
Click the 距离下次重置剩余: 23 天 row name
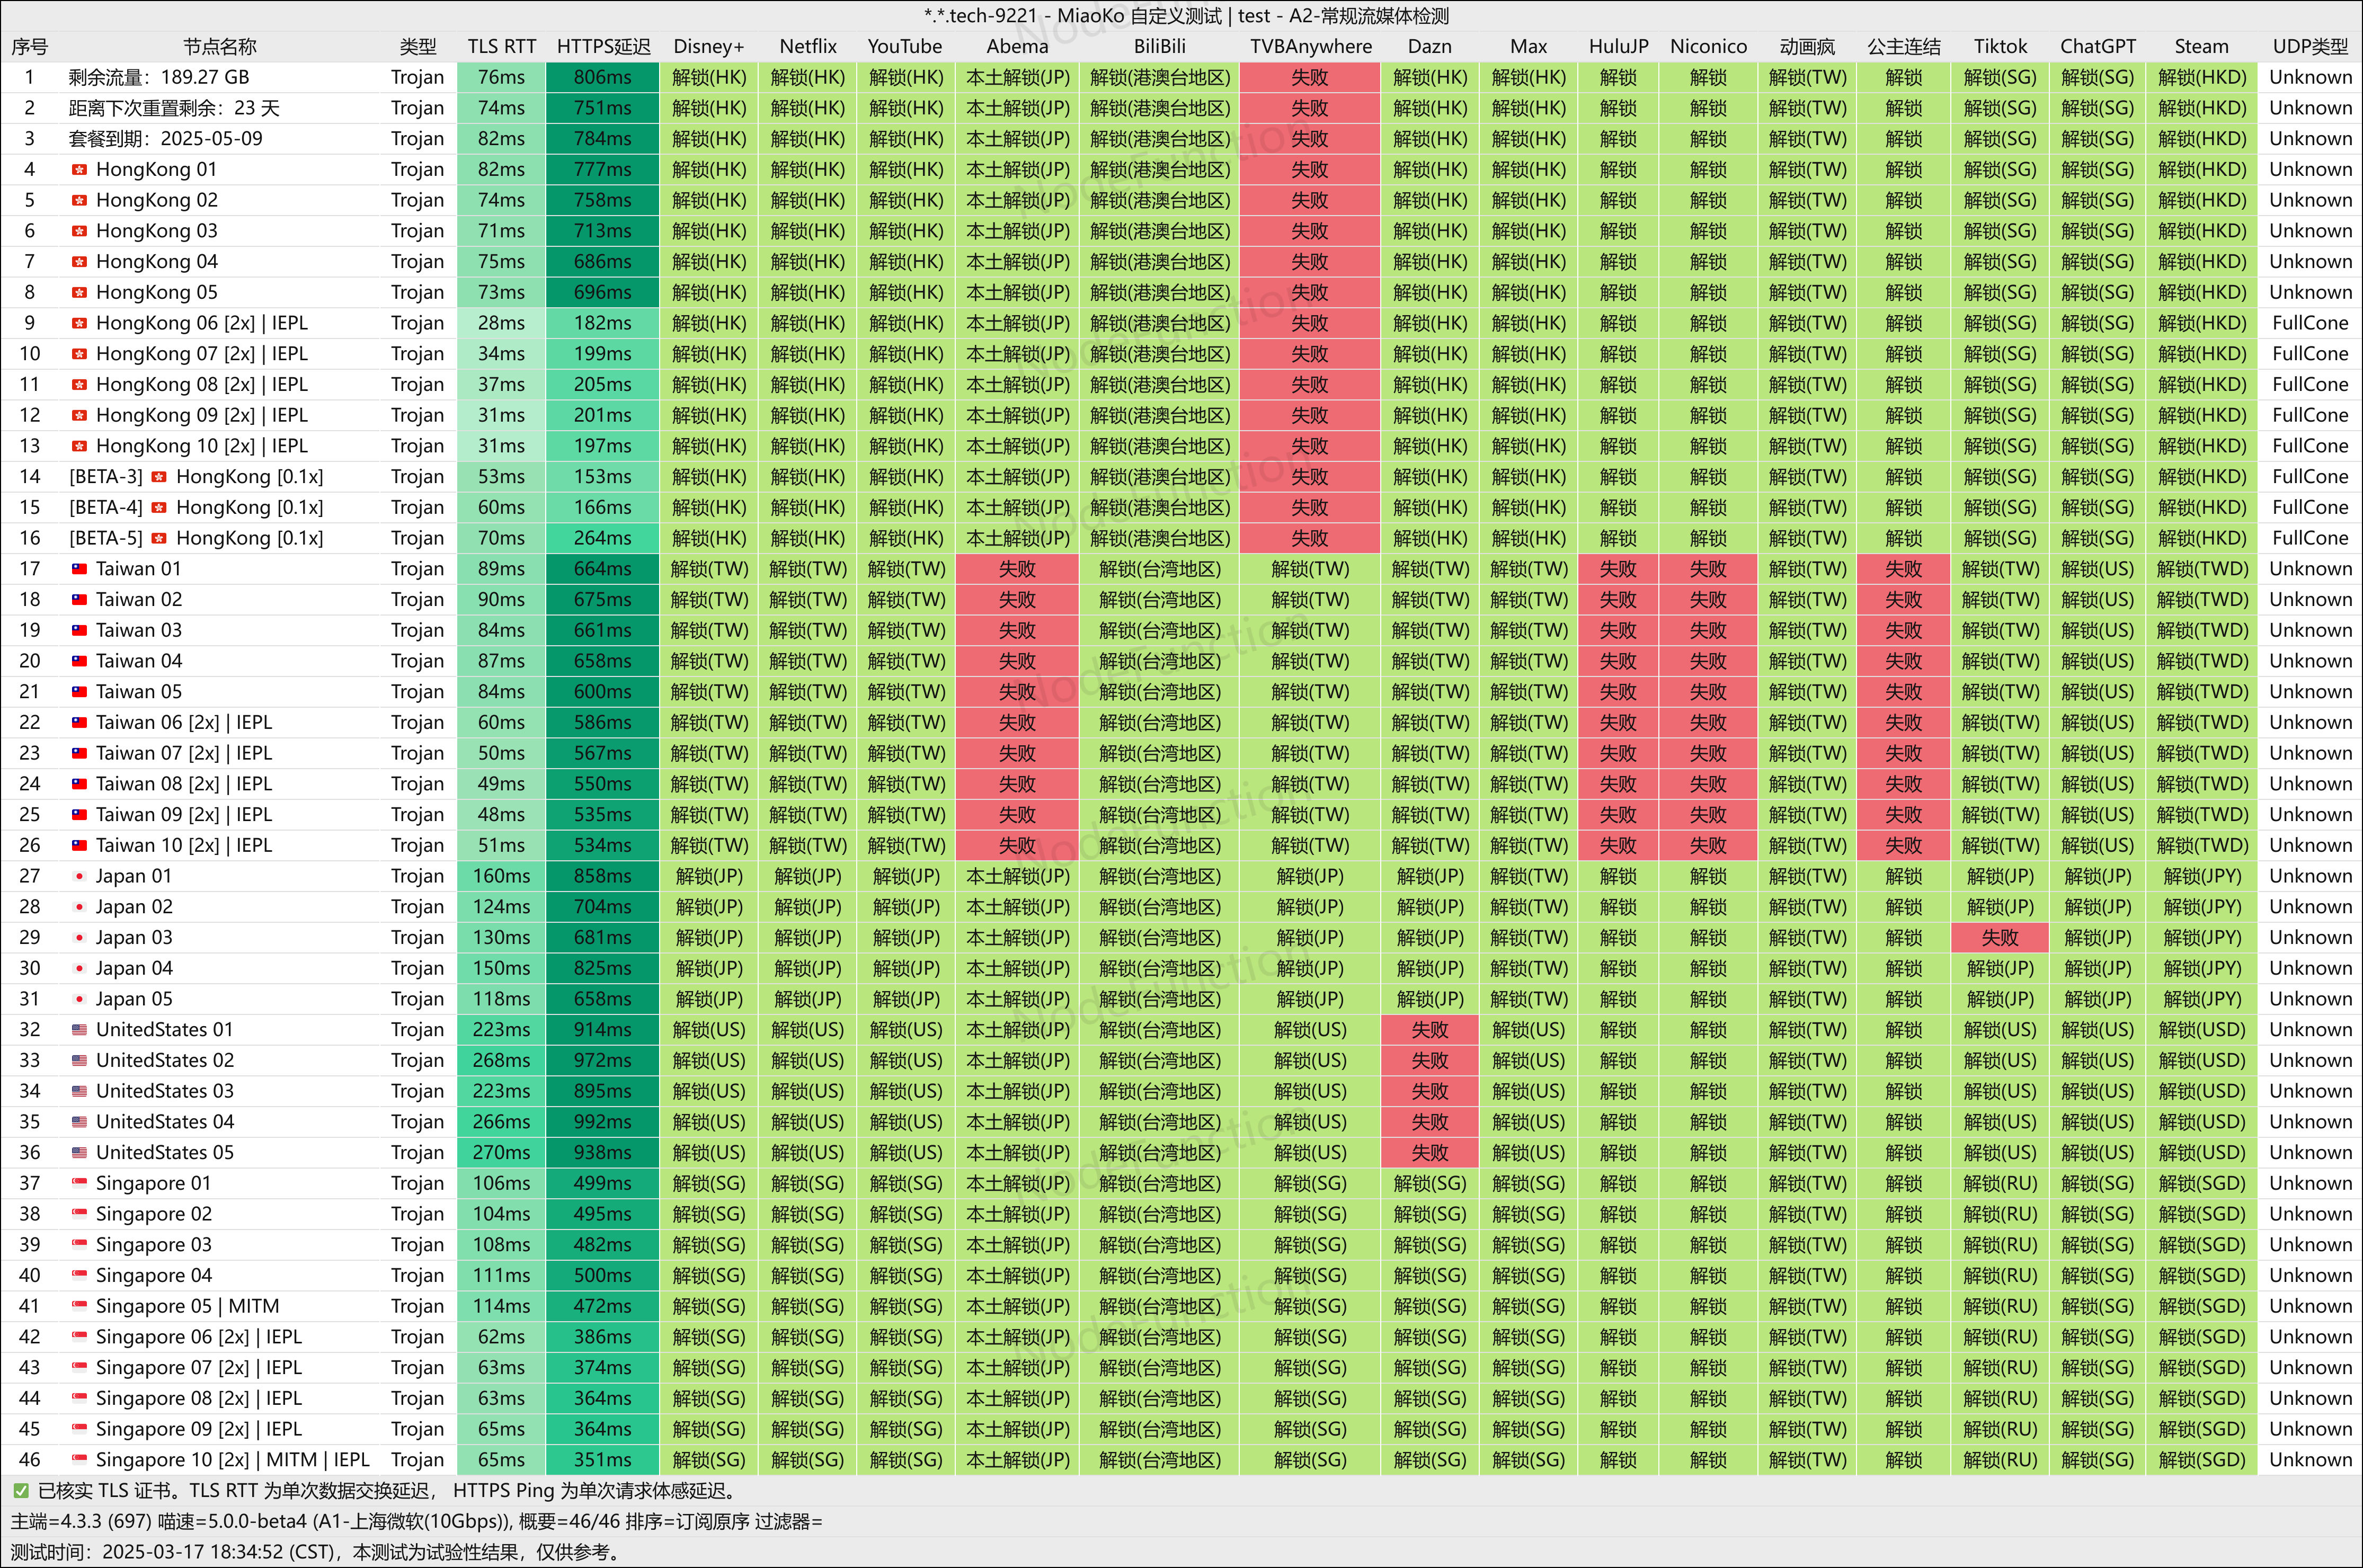[174, 108]
